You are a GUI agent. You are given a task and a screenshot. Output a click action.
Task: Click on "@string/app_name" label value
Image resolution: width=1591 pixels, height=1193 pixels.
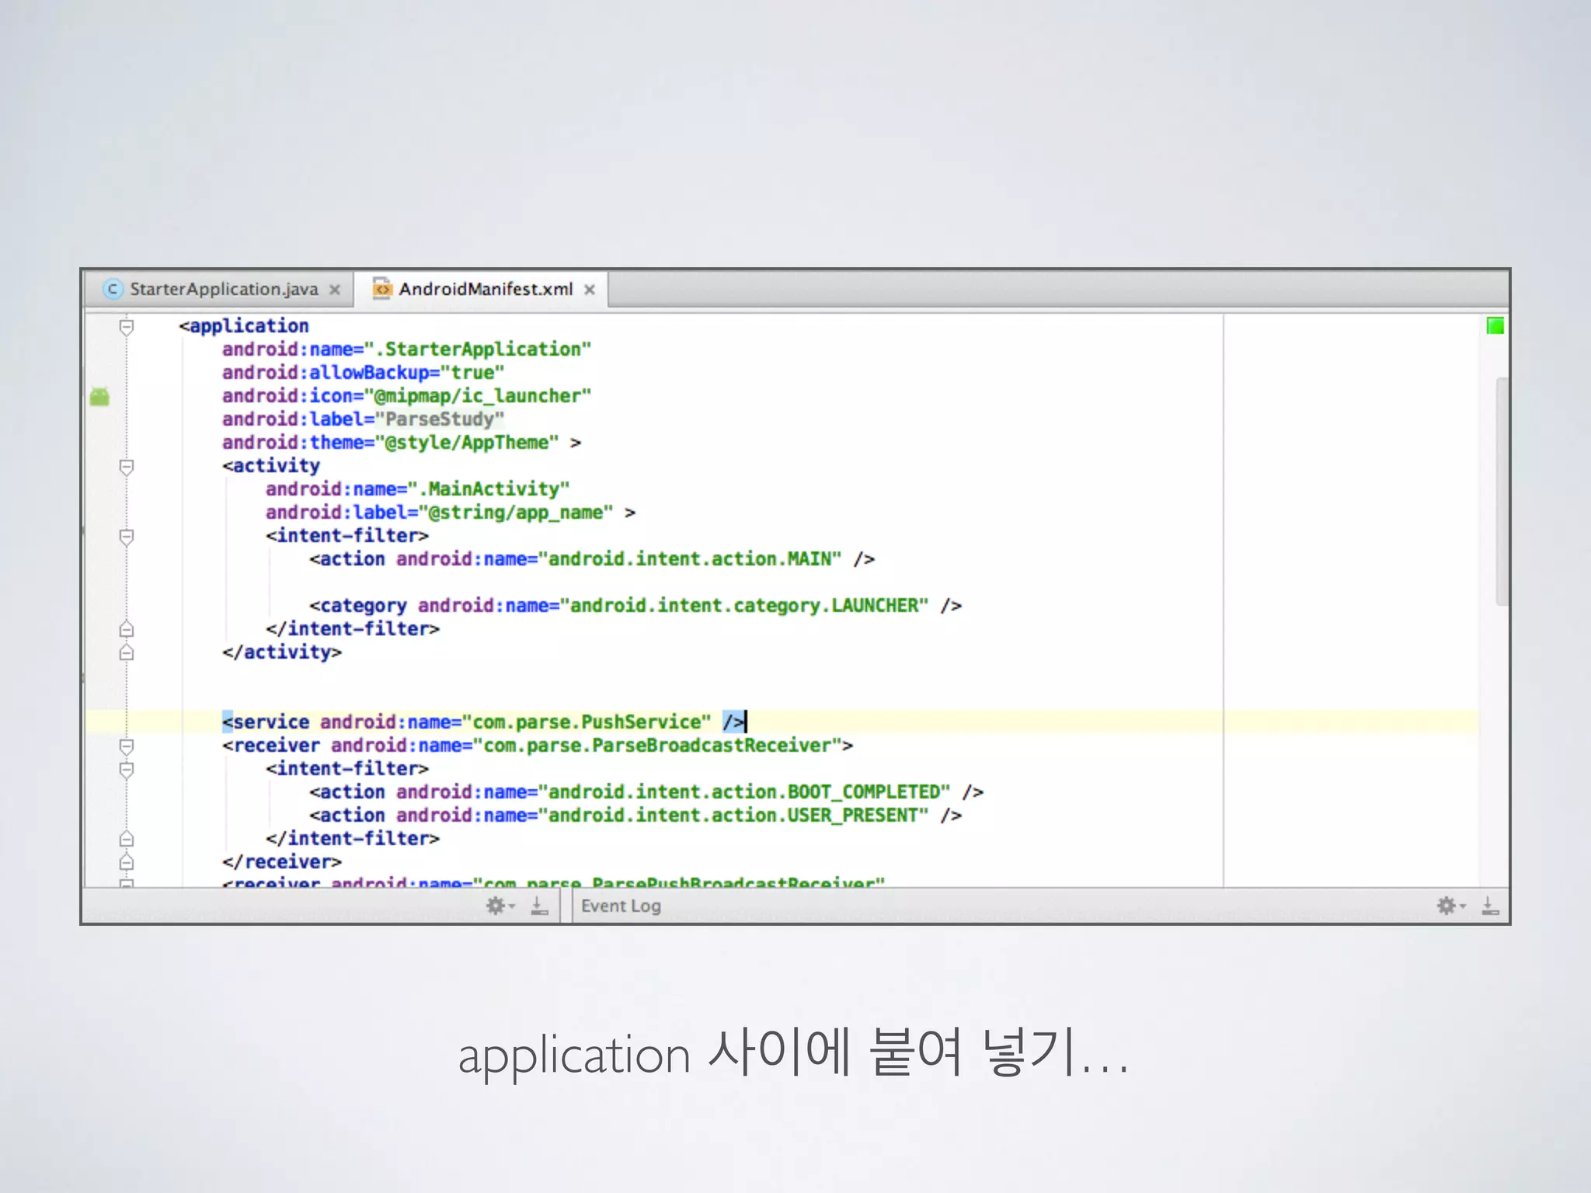pyautogui.click(x=517, y=513)
